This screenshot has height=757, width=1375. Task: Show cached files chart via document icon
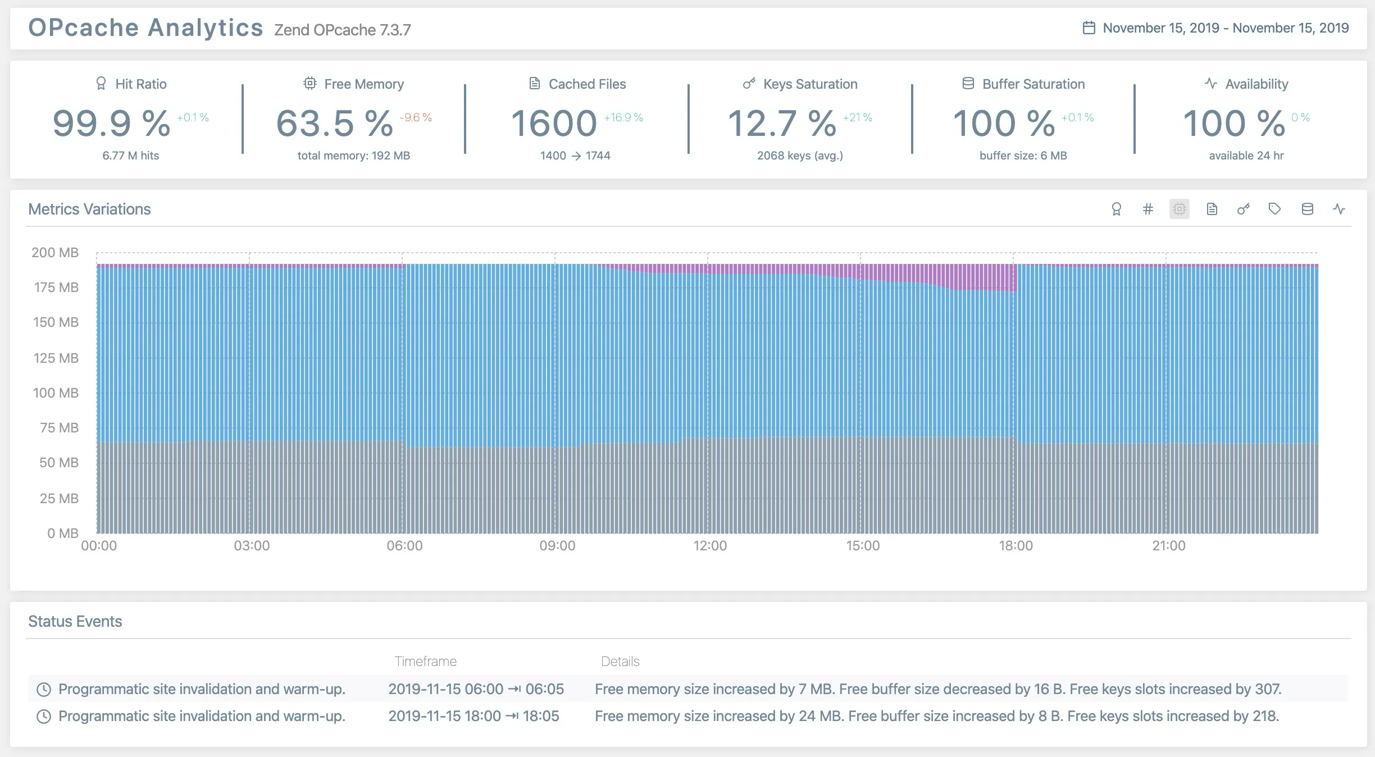click(1212, 209)
